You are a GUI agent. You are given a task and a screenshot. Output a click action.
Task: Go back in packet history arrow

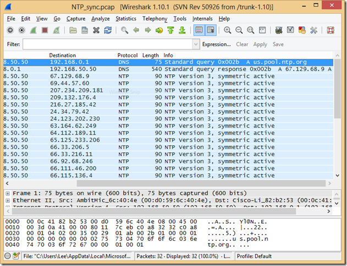136,30
